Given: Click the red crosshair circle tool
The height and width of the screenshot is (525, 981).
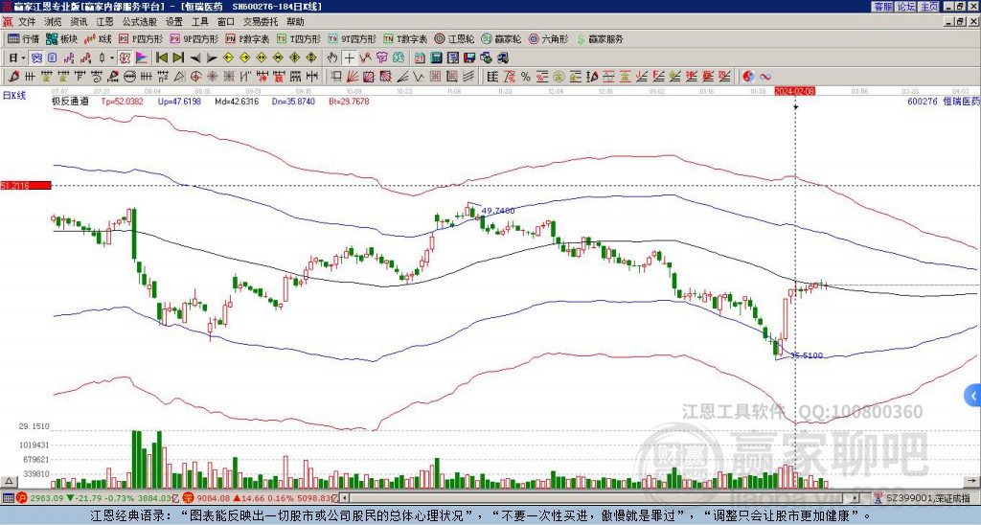Looking at the screenshot, I should (195, 77).
